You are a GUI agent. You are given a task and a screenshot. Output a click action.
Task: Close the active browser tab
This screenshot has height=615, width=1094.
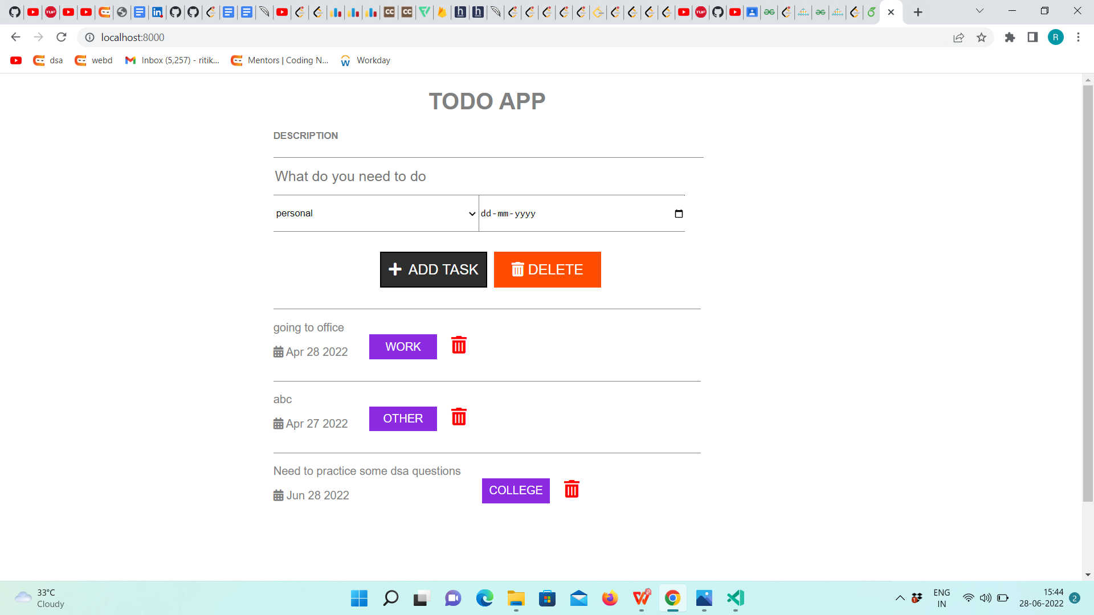pos(891,12)
